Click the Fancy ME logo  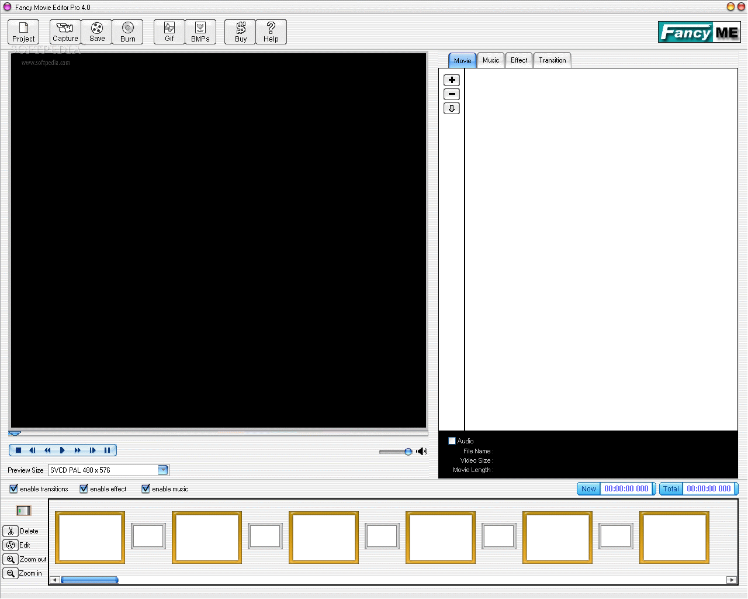[x=699, y=32]
